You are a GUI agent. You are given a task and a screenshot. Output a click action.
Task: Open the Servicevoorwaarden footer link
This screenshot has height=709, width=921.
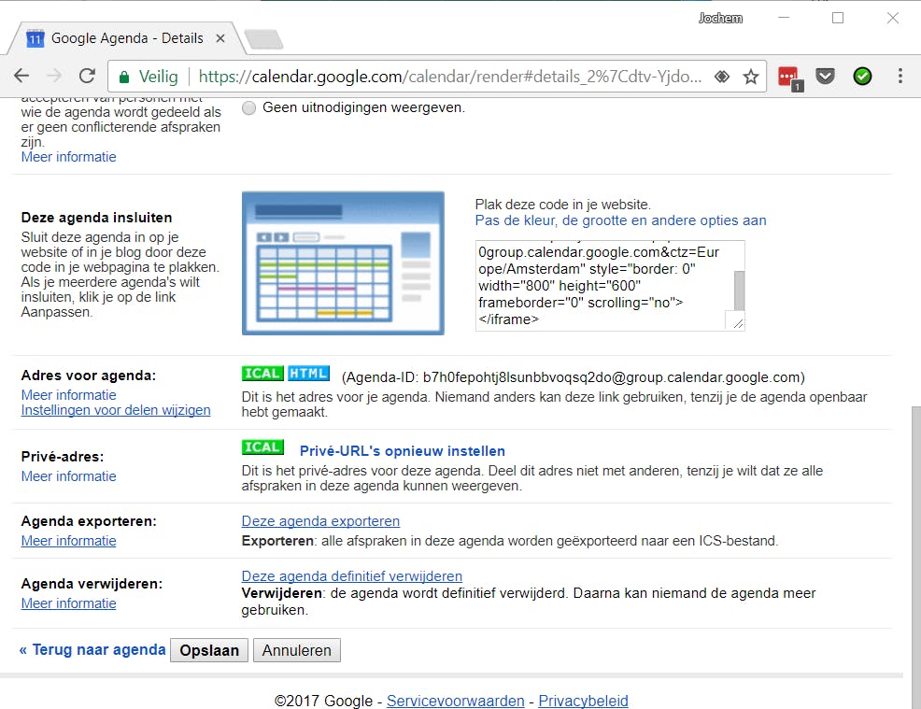click(455, 701)
